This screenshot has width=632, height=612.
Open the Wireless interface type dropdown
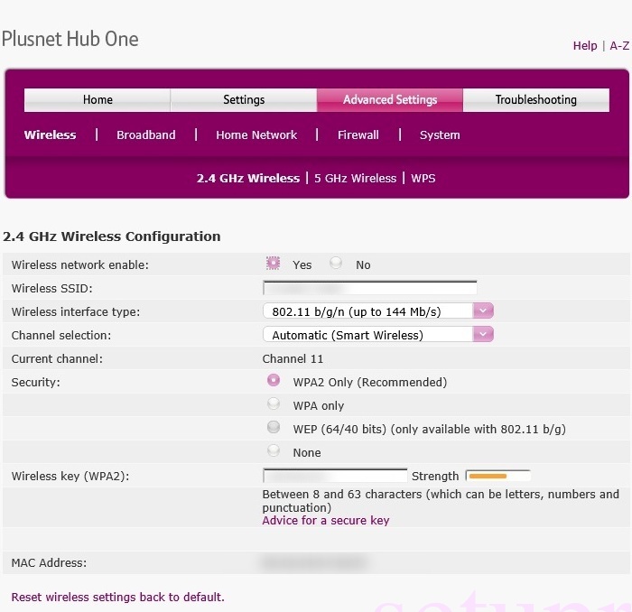click(x=377, y=311)
